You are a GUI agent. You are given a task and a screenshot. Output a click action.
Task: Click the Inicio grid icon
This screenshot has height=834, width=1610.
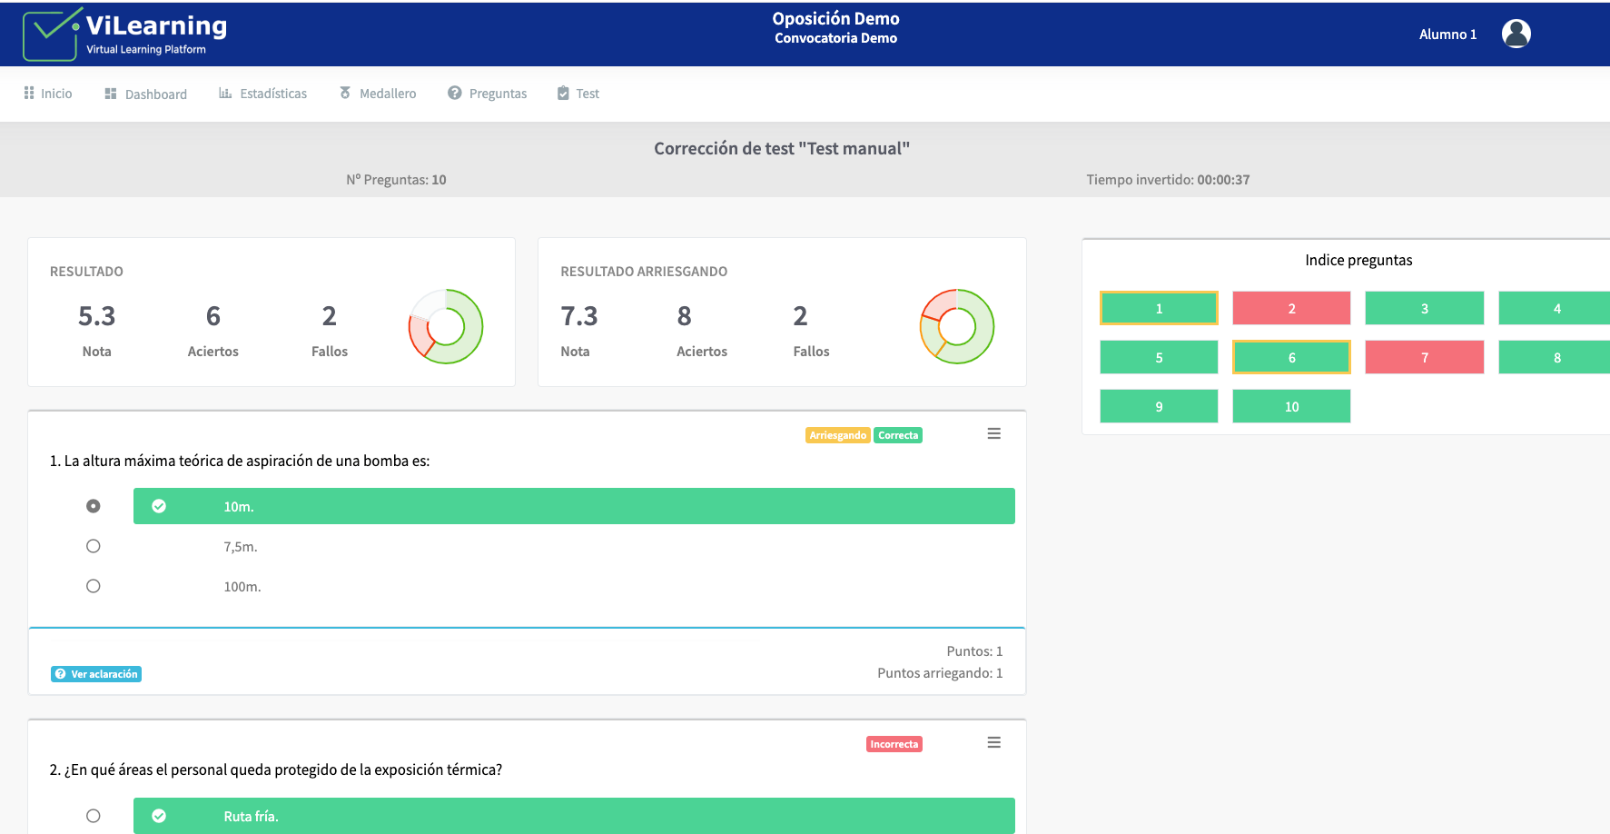coord(29,94)
